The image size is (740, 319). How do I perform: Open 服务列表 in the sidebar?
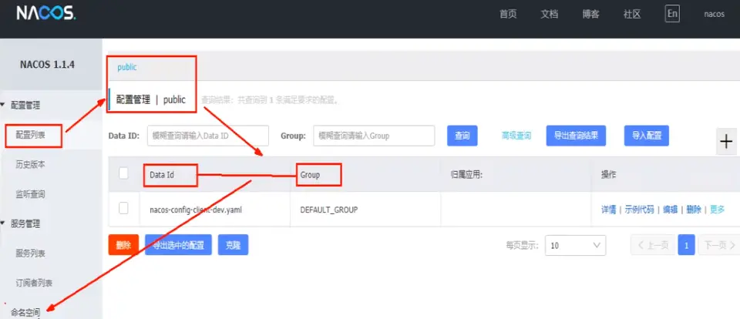coord(31,254)
